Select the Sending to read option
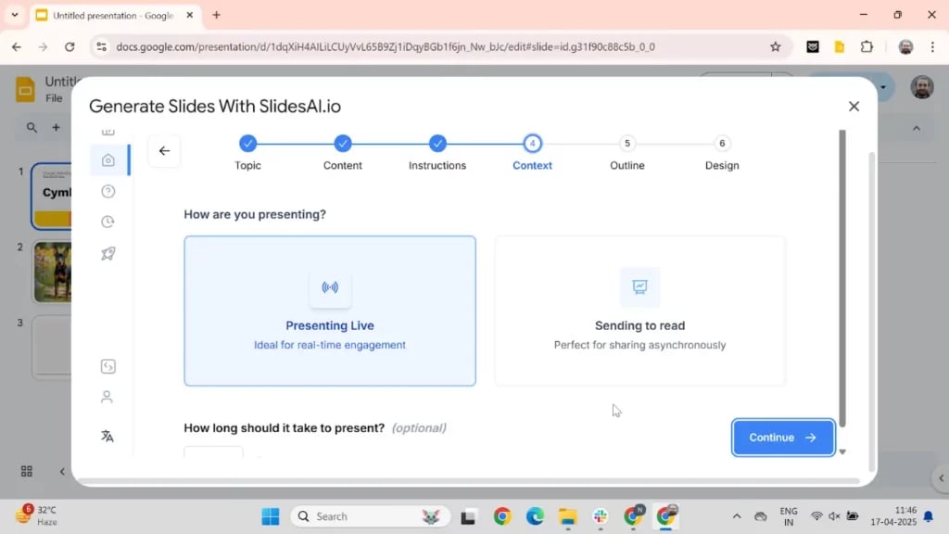This screenshot has width=949, height=534. (x=639, y=311)
